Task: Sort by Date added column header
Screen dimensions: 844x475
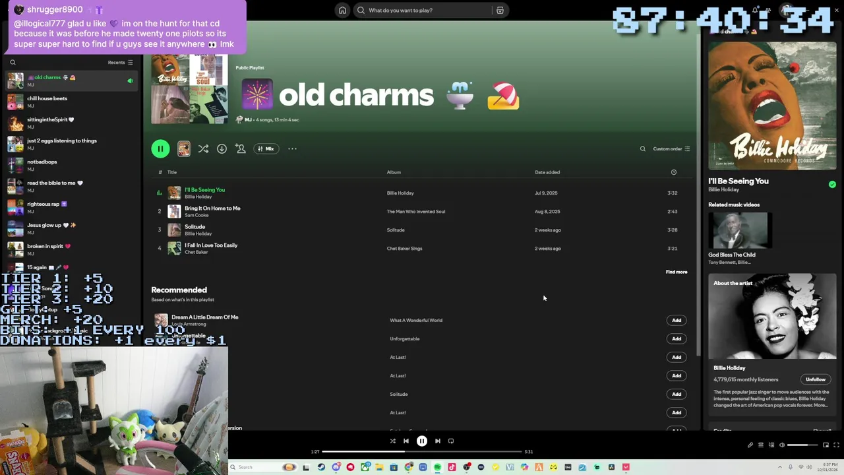Action: (547, 172)
